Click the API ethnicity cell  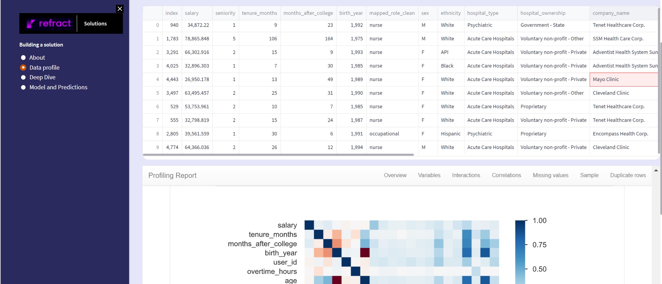451,52
